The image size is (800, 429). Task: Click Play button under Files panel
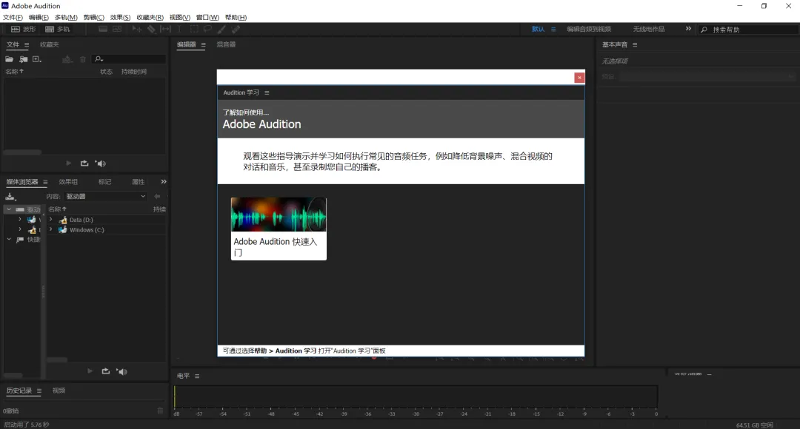[x=68, y=163]
